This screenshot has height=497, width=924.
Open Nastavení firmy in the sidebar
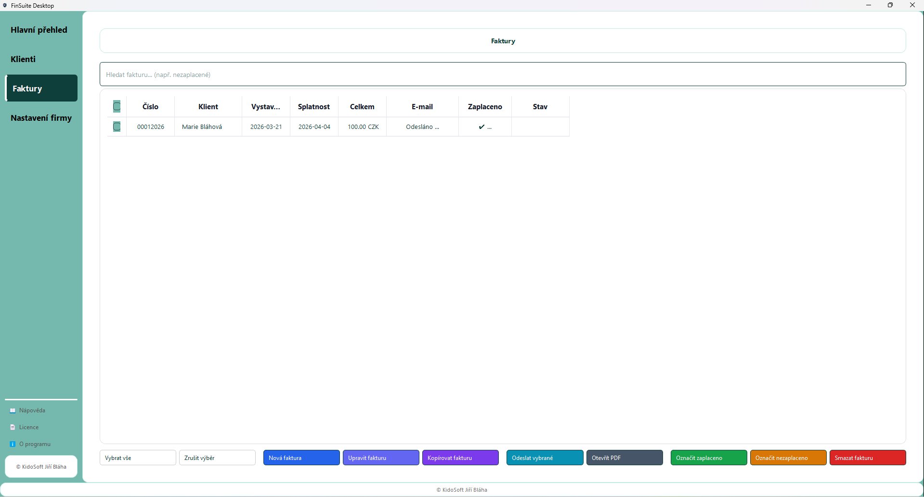click(41, 118)
